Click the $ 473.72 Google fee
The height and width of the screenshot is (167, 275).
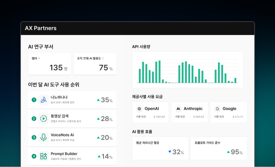point(238,117)
